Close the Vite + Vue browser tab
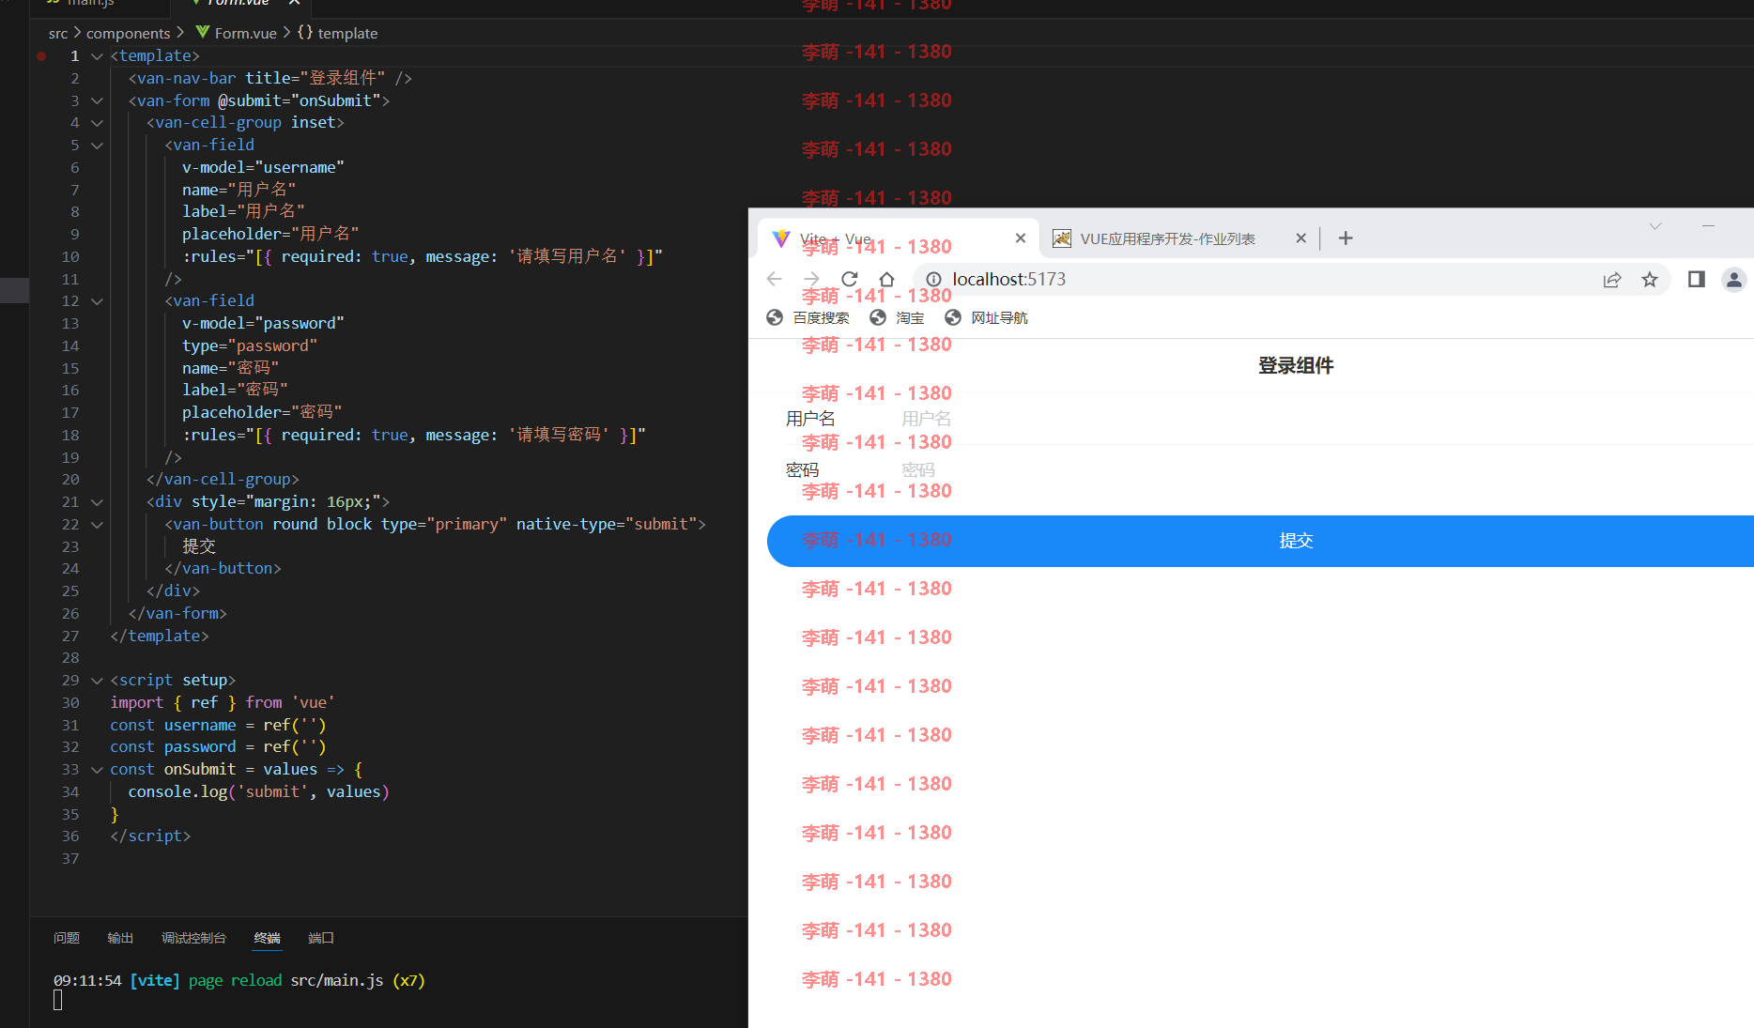Image resolution: width=1754 pixels, height=1028 pixels. [x=1021, y=238]
